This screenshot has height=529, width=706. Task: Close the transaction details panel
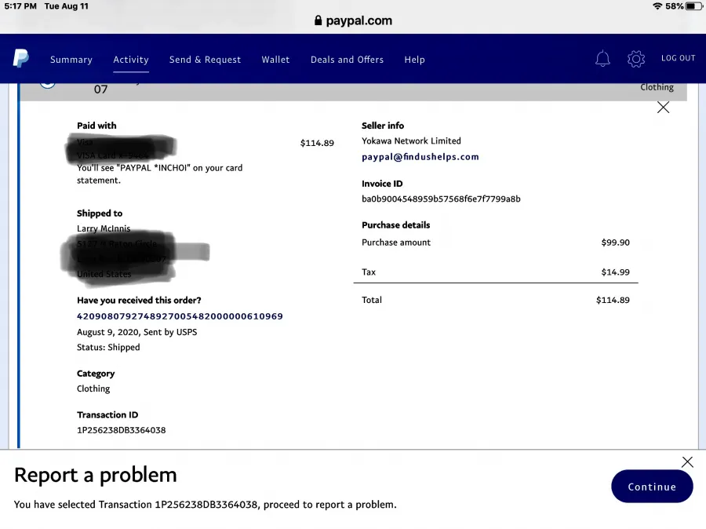663,108
